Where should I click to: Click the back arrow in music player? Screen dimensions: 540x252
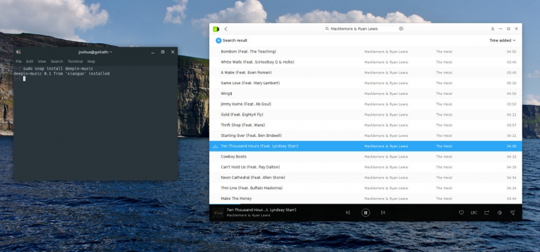click(226, 29)
